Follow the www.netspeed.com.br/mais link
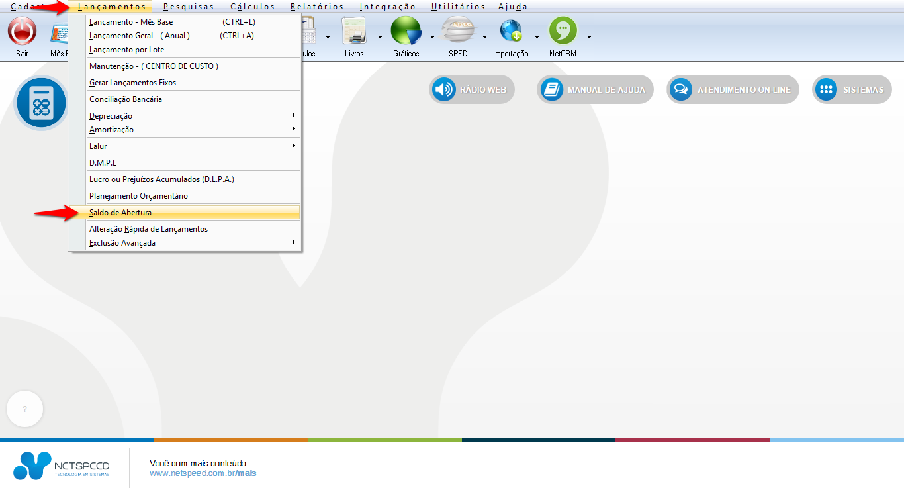This screenshot has height=492, width=904. [x=203, y=473]
